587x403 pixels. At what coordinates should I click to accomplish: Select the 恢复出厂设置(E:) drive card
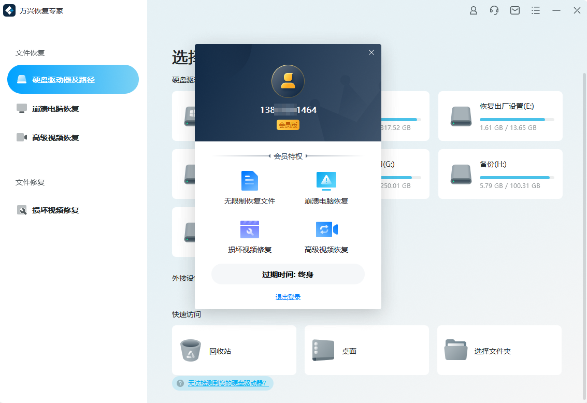point(500,116)
